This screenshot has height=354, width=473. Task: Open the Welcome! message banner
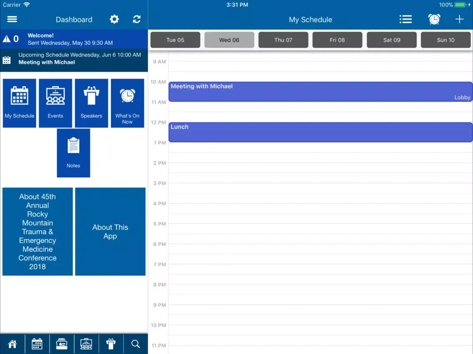(74, 39)
